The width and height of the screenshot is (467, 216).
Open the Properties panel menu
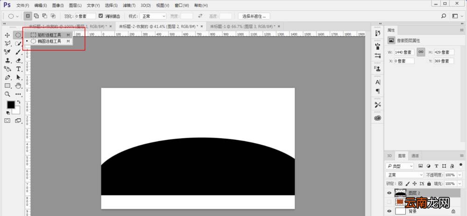coord(462,30)
